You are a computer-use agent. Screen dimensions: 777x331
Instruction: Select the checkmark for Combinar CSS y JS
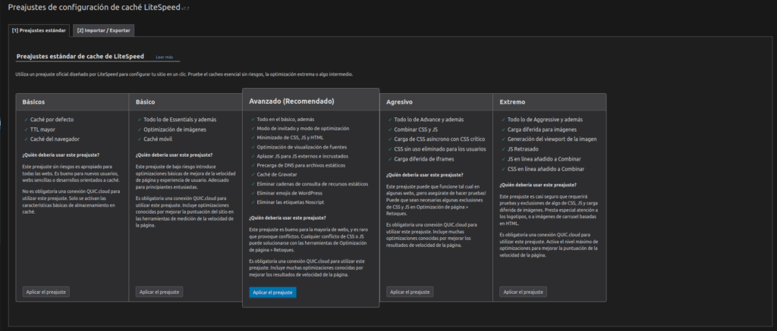389,130
